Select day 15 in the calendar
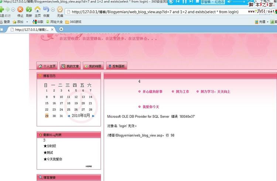The height and width of the screenshot is (181, 277). [x=47, y=103]
